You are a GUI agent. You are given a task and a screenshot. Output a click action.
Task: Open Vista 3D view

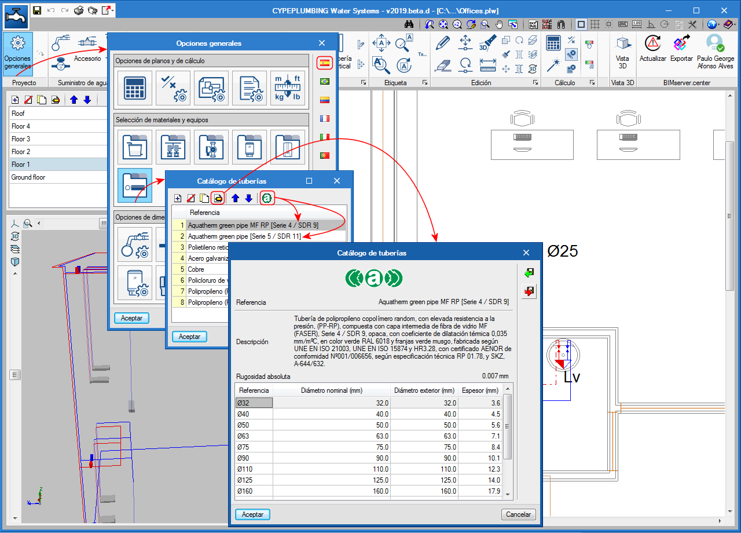[x=622, y=52]
